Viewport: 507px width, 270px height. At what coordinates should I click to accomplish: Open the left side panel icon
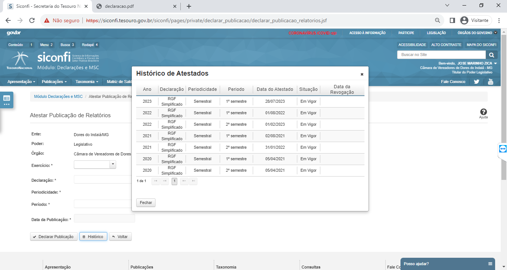(x=7, y=100)
